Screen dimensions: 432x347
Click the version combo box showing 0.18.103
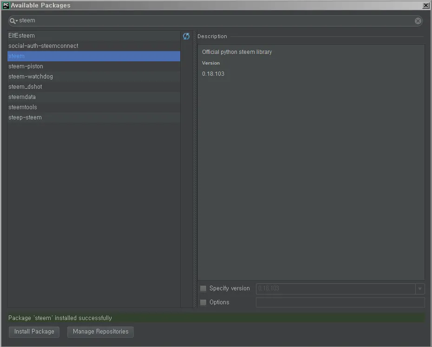pos(340,288)
